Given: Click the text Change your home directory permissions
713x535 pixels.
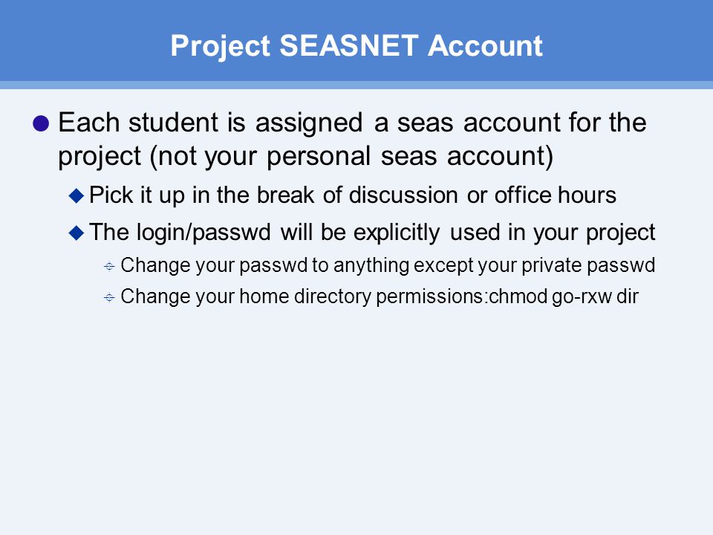Looking at the screenshot, I should [302, 296].
